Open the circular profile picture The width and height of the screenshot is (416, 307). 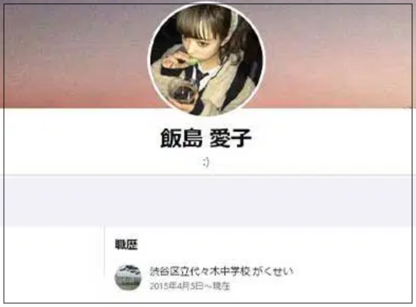tap(207, 59)
